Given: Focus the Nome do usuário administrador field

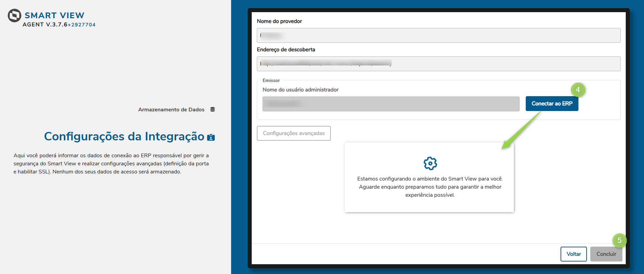Looking at the screenshot, I should coord(391,104).
